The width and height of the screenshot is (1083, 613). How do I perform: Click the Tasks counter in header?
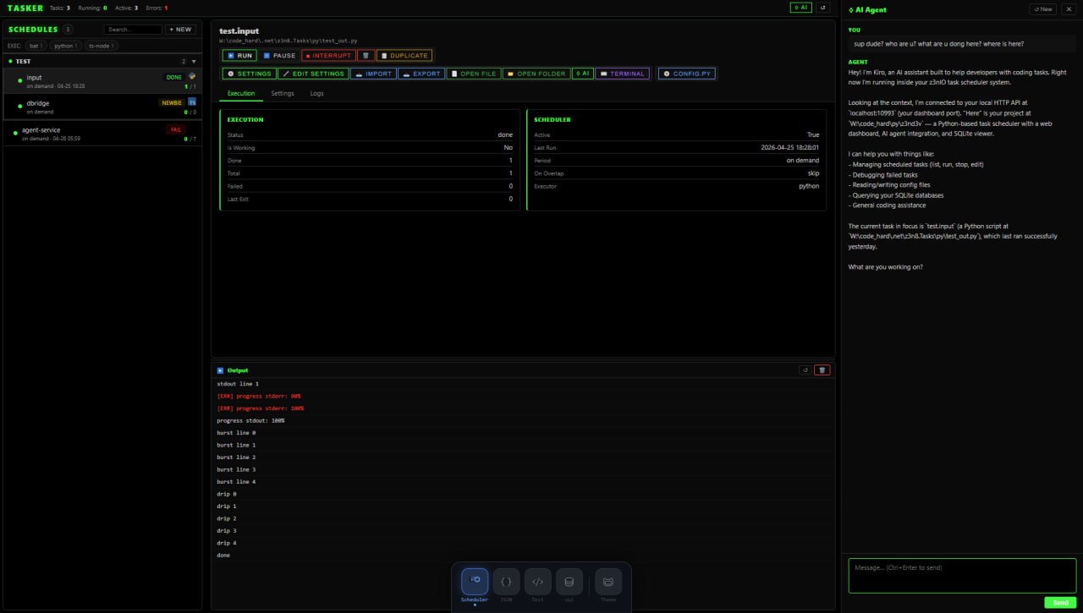coord(60,8)
